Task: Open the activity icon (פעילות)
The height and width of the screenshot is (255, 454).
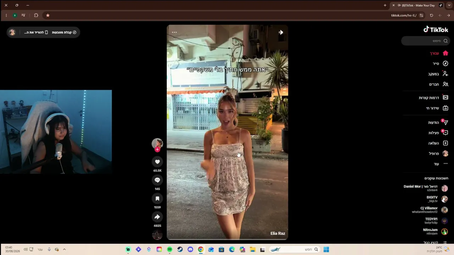Action: point(445,133)
